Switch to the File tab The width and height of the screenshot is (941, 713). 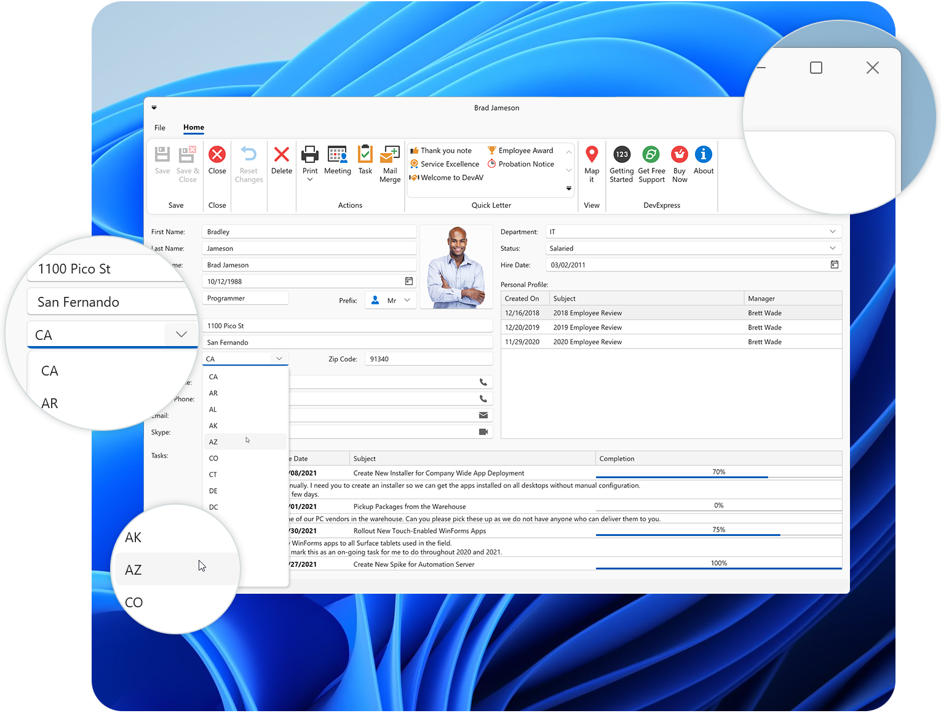pyautogui.click(x=159, y=127)
